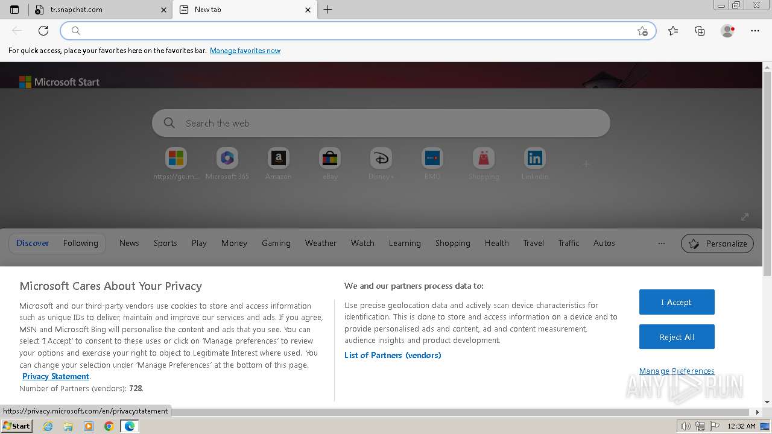The width and height of the screenshot is (772, 434).
Task: Open the Gaming category
Action: (276, 243)
